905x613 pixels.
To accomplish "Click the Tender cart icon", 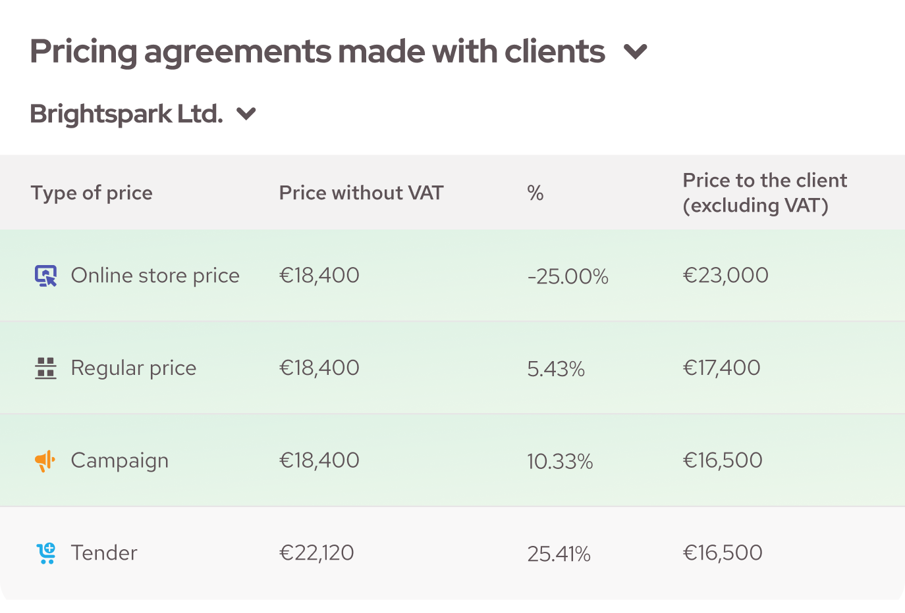I will click(46, 553).
